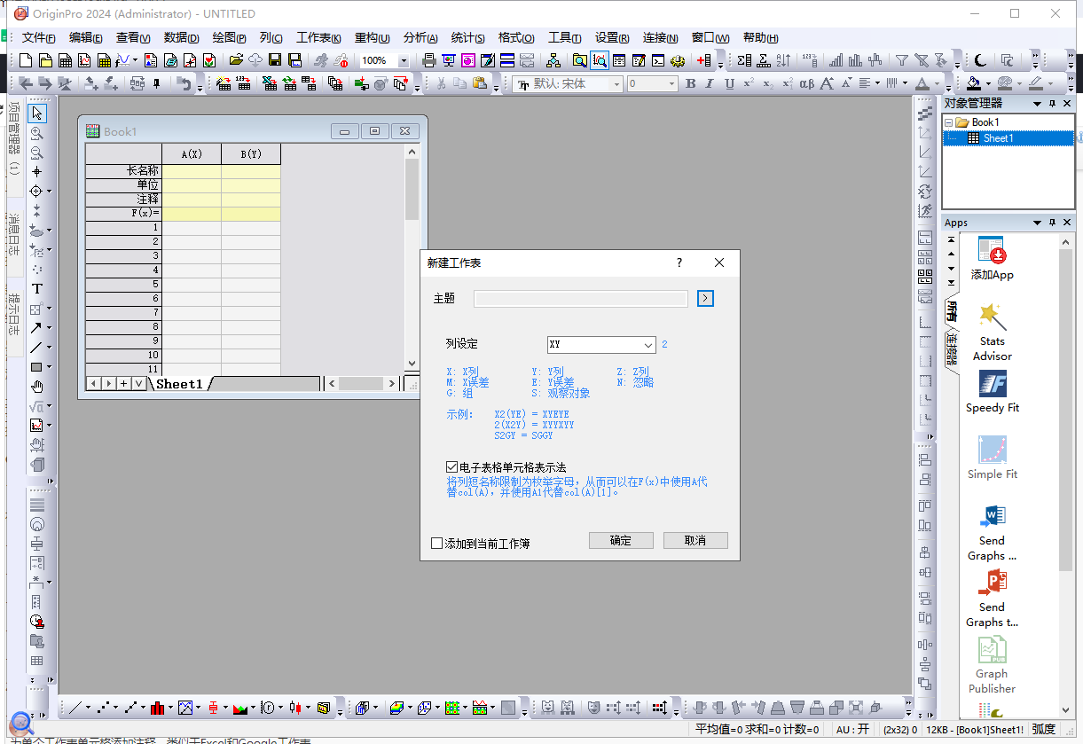Viewport: 1083px width, 744px height.
Task: Check the 添加到当前工作簿 checkbox
Action: click(x=436, y=543)
